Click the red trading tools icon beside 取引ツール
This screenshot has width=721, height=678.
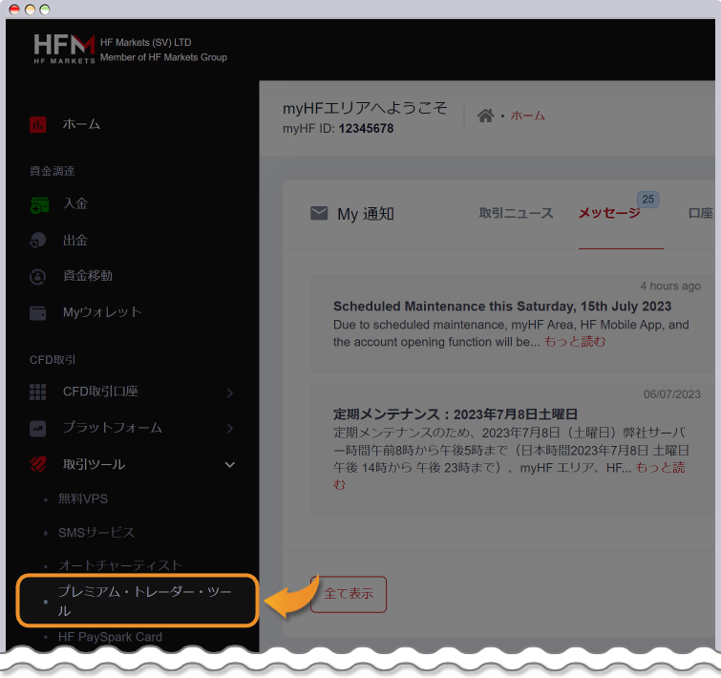tap(37, 464)
